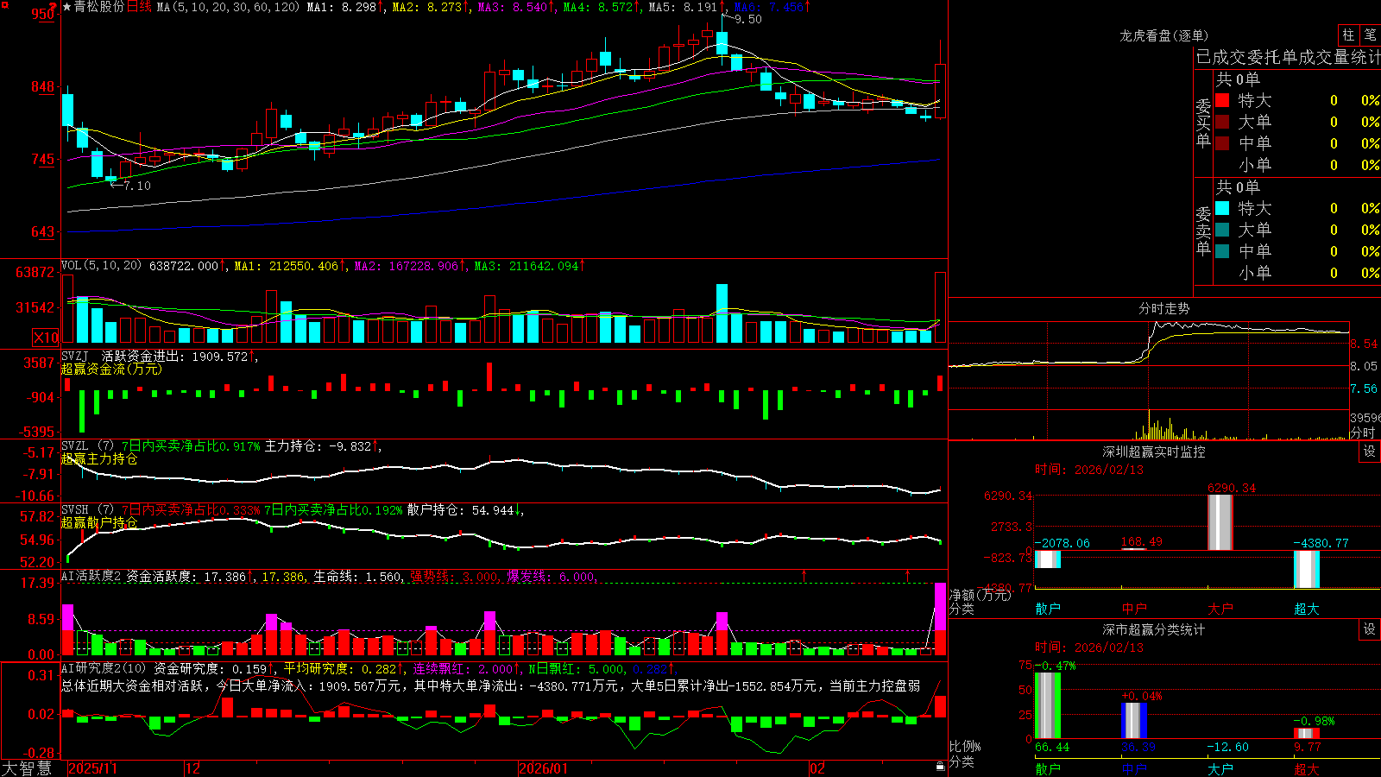Jump to the 02 month timeline marker
This screenshot has height=777, width=1381.
pyautogui.click(x=817, y=768)
